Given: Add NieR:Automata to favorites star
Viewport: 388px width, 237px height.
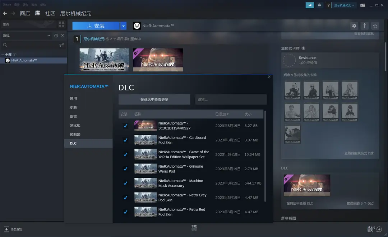Looking at the screenshot, I should pyautogui.click(x=375, y=26).
